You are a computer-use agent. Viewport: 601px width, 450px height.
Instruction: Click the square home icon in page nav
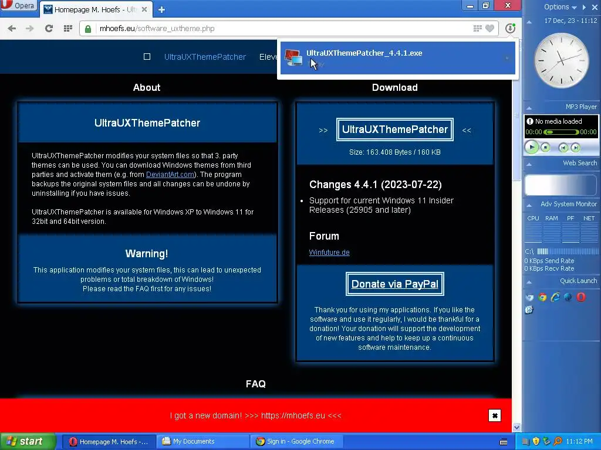click(147, 57)
